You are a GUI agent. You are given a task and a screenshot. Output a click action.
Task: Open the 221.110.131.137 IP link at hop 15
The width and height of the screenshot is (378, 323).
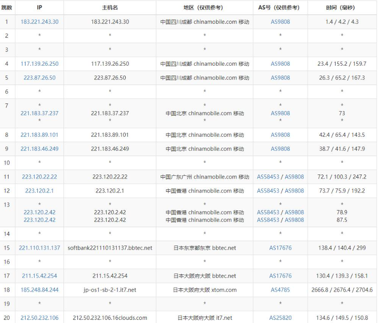coord(39,248)
